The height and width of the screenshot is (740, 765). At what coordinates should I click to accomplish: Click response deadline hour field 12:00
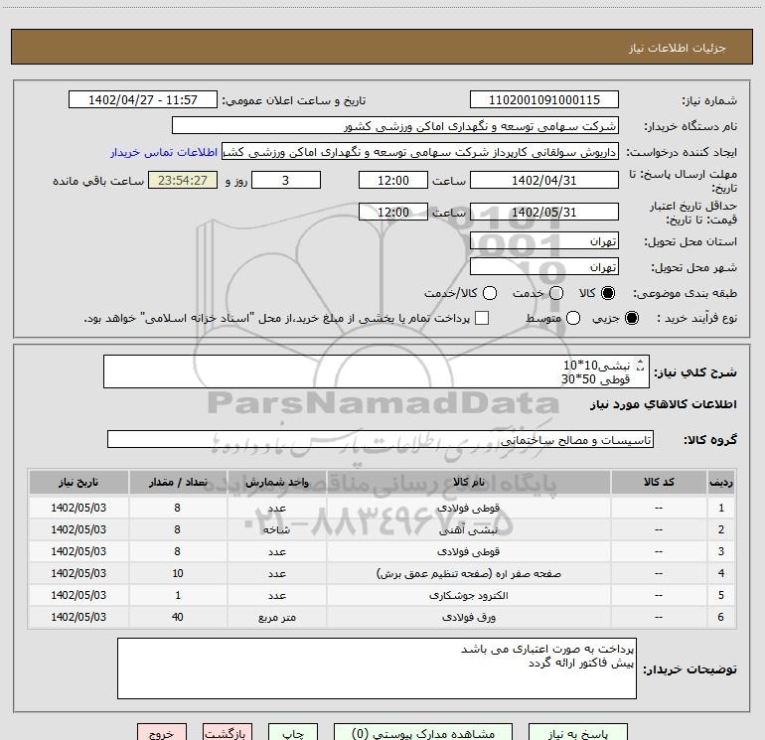click(x=393, y=180)
